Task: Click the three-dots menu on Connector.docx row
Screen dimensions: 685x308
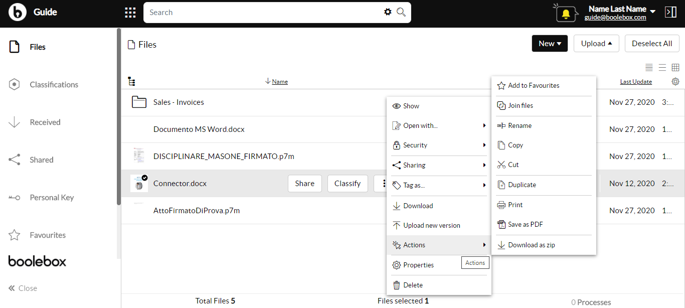Action: click(x=384, y=183)
